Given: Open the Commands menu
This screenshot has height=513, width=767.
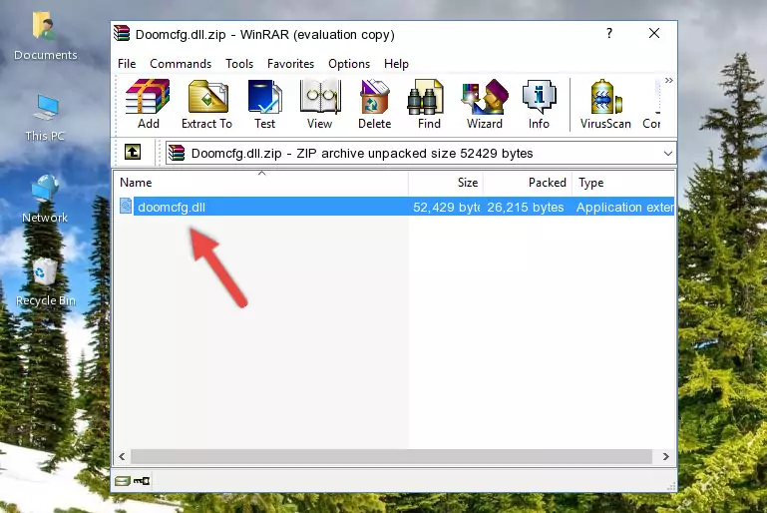Looking at the screenshot, I should coord(181,64).
